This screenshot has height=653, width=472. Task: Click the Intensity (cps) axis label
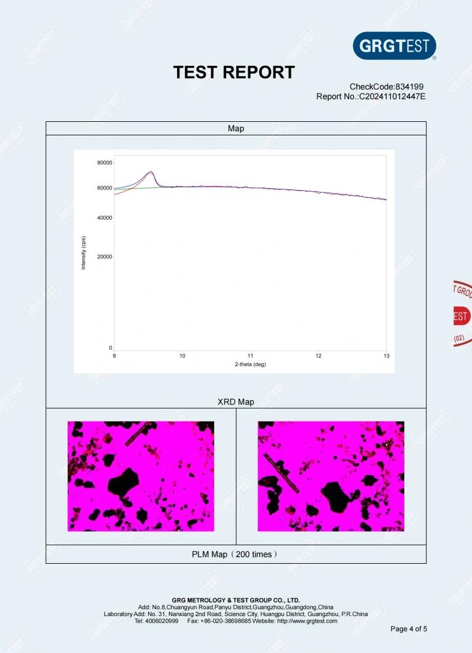click(x=84, y=253)
